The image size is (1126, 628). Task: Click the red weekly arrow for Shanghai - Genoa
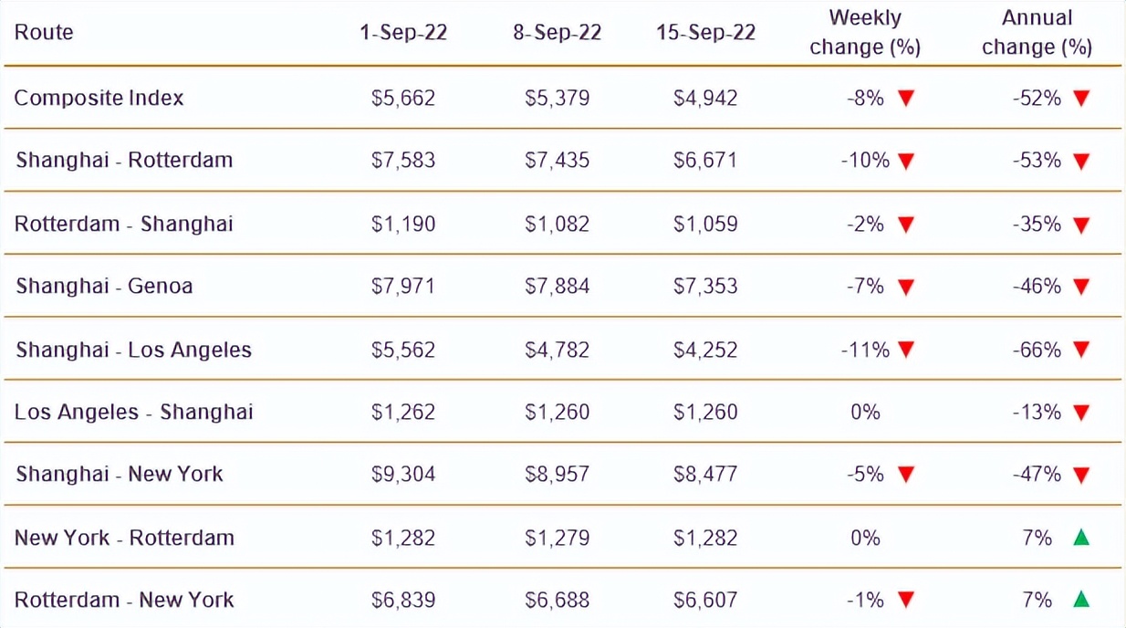(906, 288)
